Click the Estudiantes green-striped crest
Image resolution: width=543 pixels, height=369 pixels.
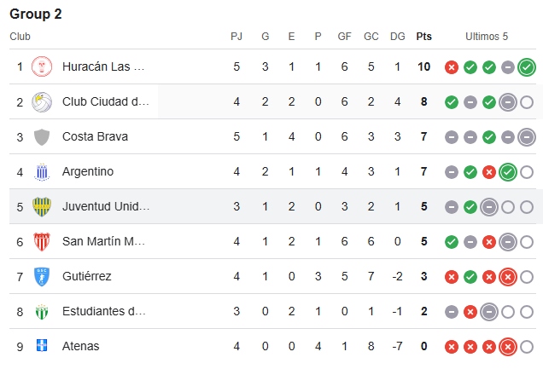pyautogui.click(x=42, y=312)
